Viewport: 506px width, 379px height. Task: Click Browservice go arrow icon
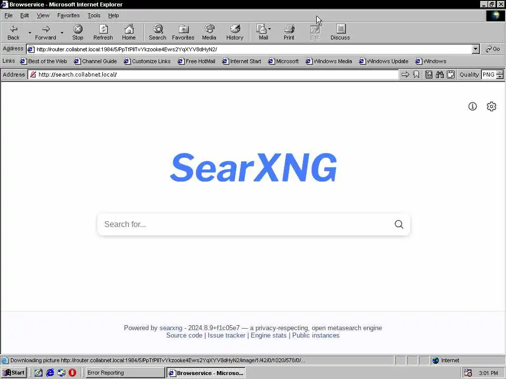tap(405, 75)
